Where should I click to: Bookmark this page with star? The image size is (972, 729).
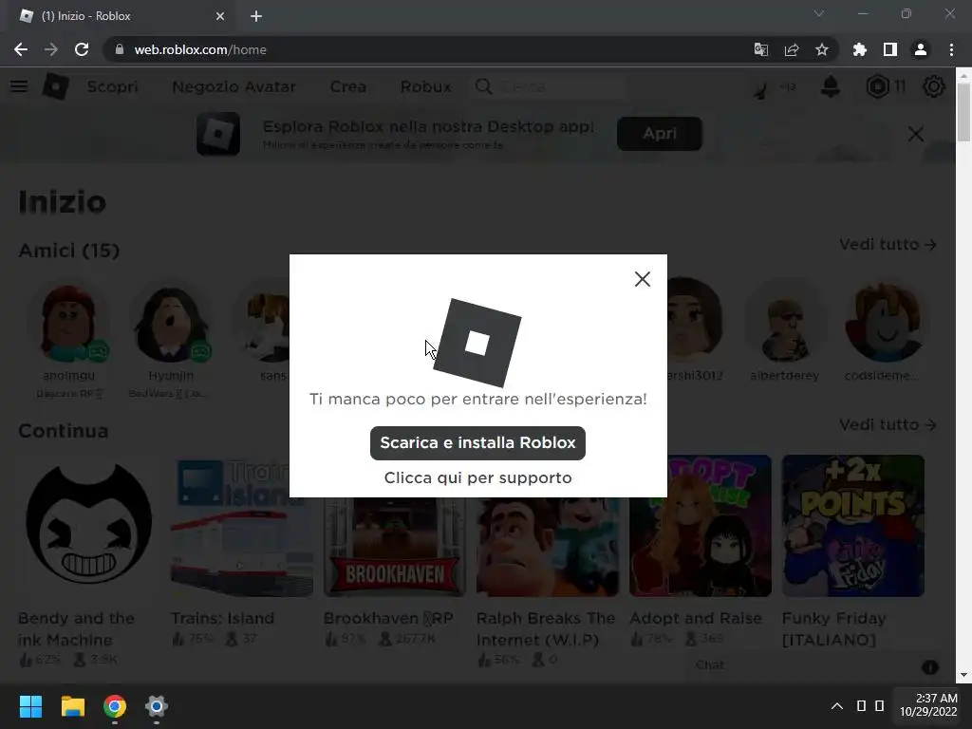(x=821, y=49)
